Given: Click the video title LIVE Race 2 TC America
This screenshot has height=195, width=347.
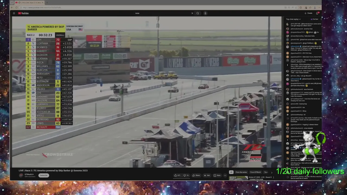Looking at the screenshot, I should click(x=53, y=171).
